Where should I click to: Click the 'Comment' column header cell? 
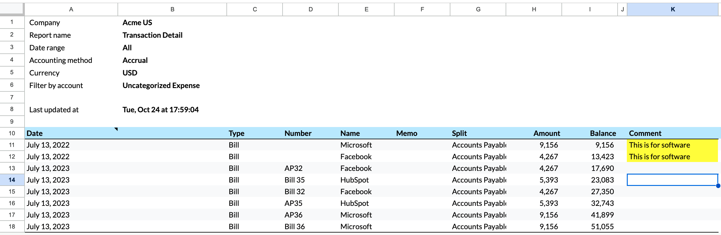tap(673, 133)
